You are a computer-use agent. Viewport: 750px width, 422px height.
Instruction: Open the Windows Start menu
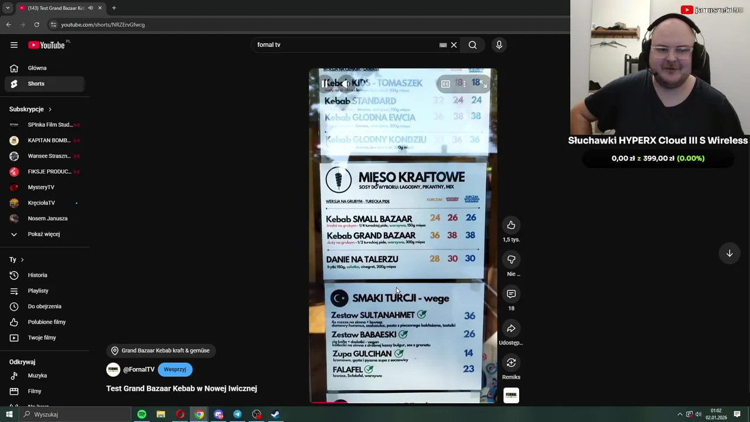(x=9, y=414)
